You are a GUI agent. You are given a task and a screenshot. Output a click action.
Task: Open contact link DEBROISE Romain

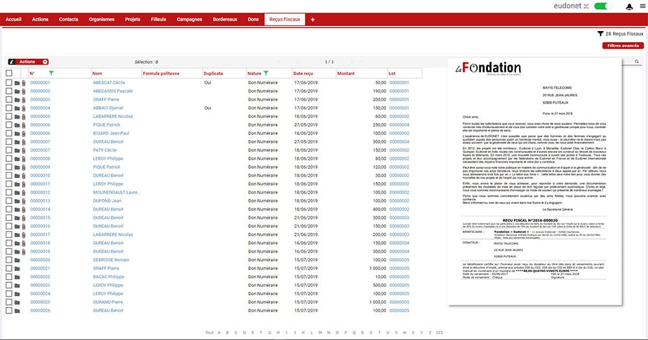(111, 260)
